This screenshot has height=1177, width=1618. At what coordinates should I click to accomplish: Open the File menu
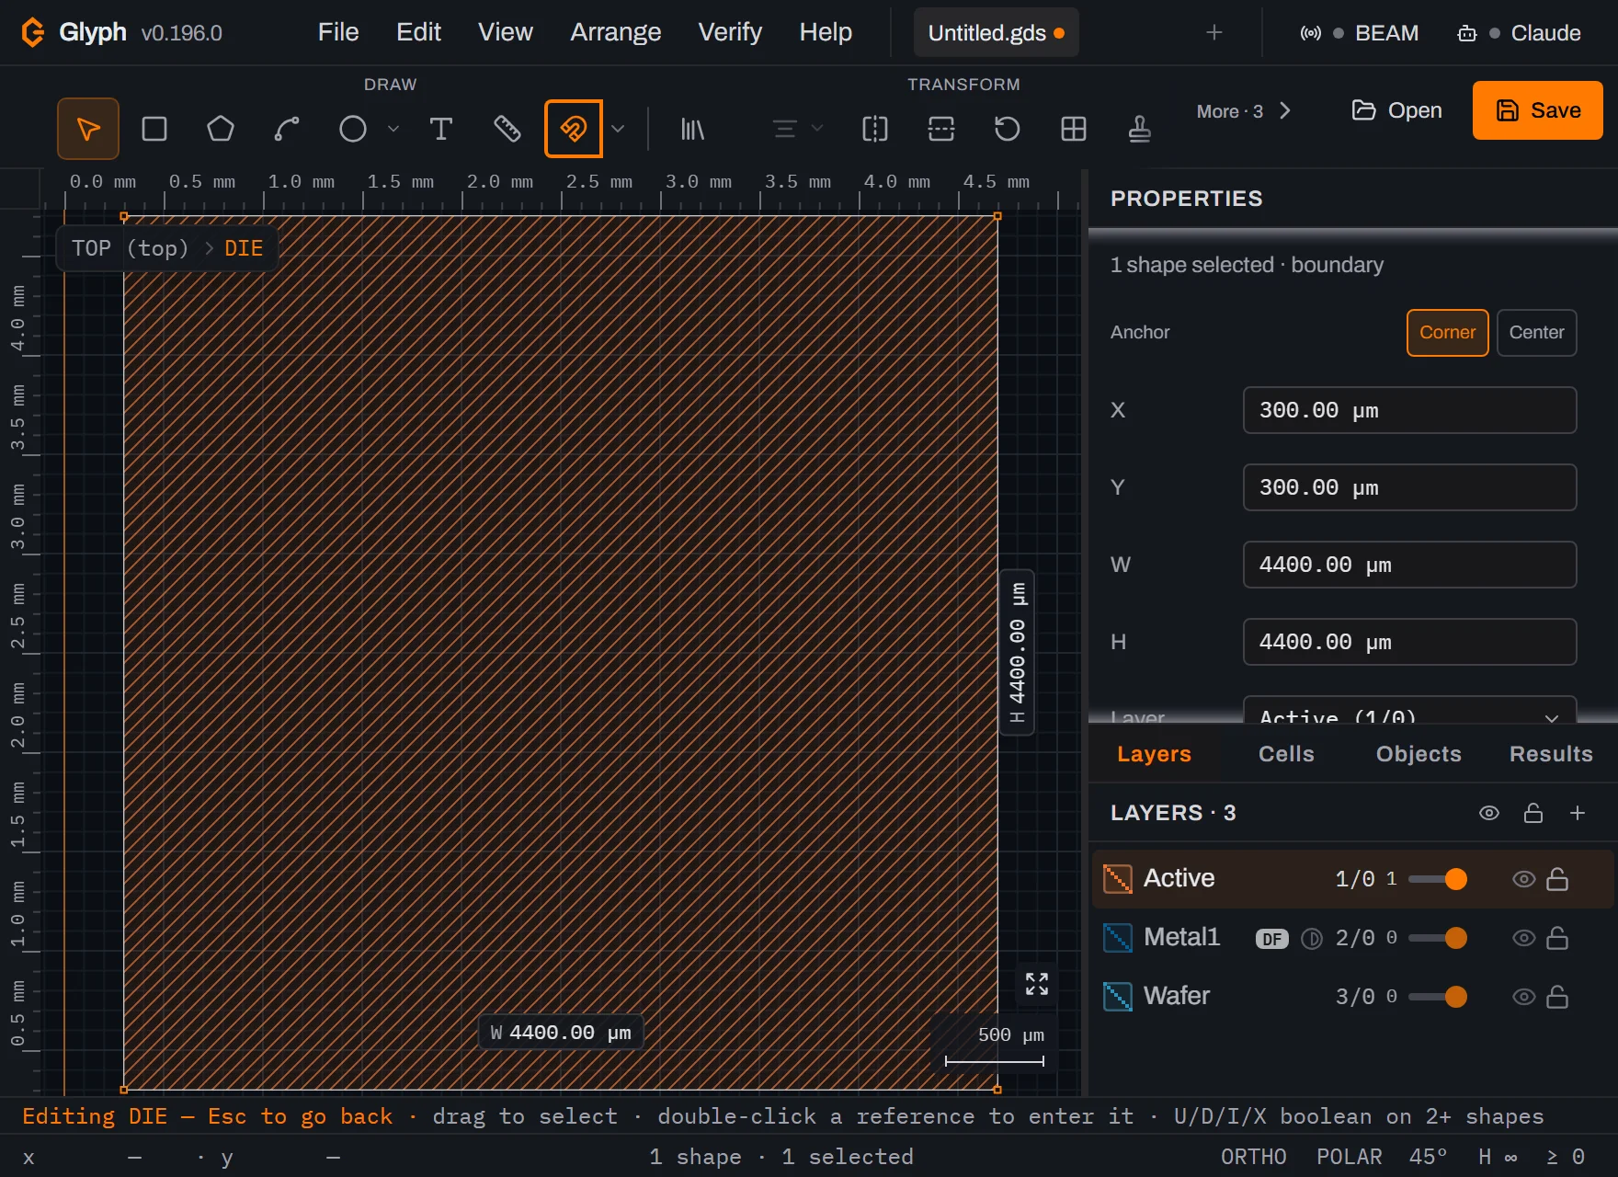pyautogui.click(x=338, y=32)
